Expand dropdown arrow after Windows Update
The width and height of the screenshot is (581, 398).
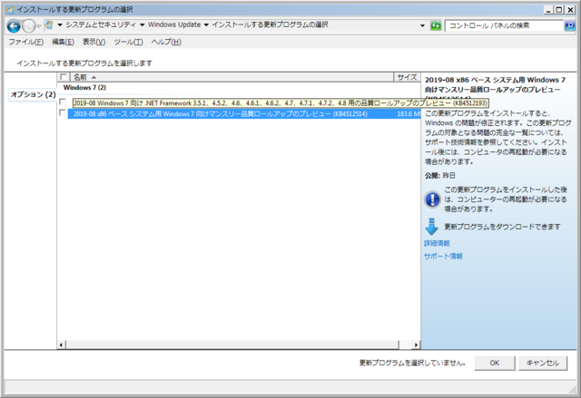206,25
